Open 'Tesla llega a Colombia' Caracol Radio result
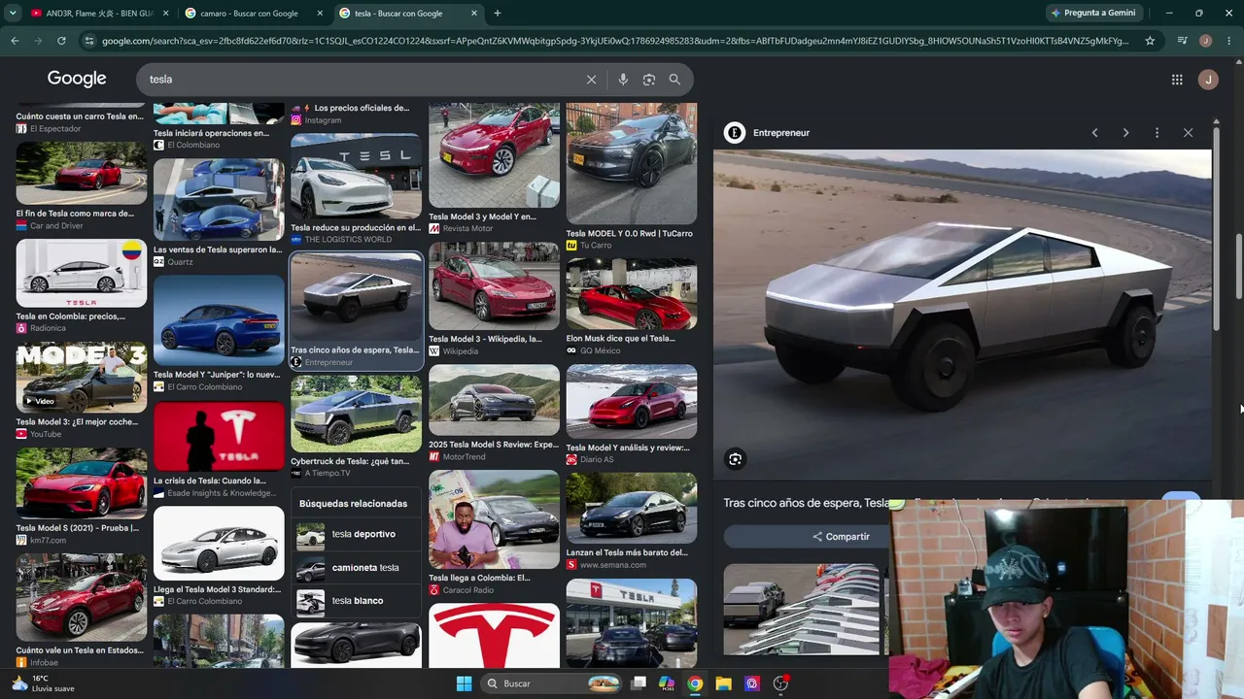Viewport: 1244px width, 699px height. coord(494,519)
